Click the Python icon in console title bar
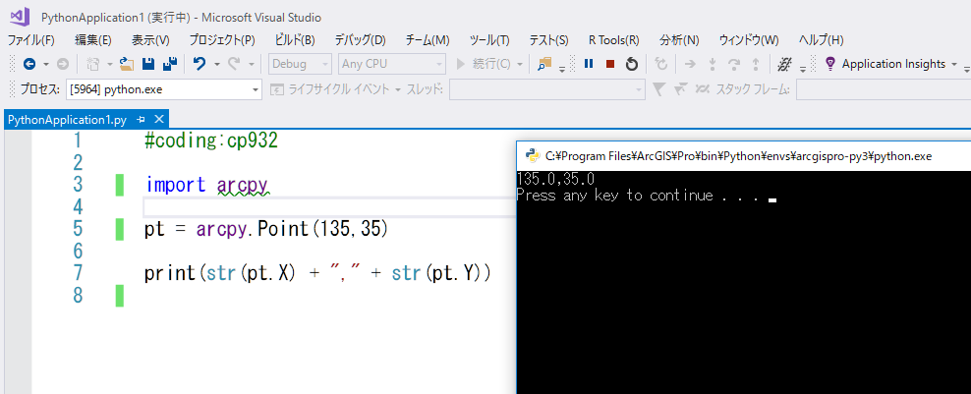The image size is (971, 394). [x=531, y=156]
